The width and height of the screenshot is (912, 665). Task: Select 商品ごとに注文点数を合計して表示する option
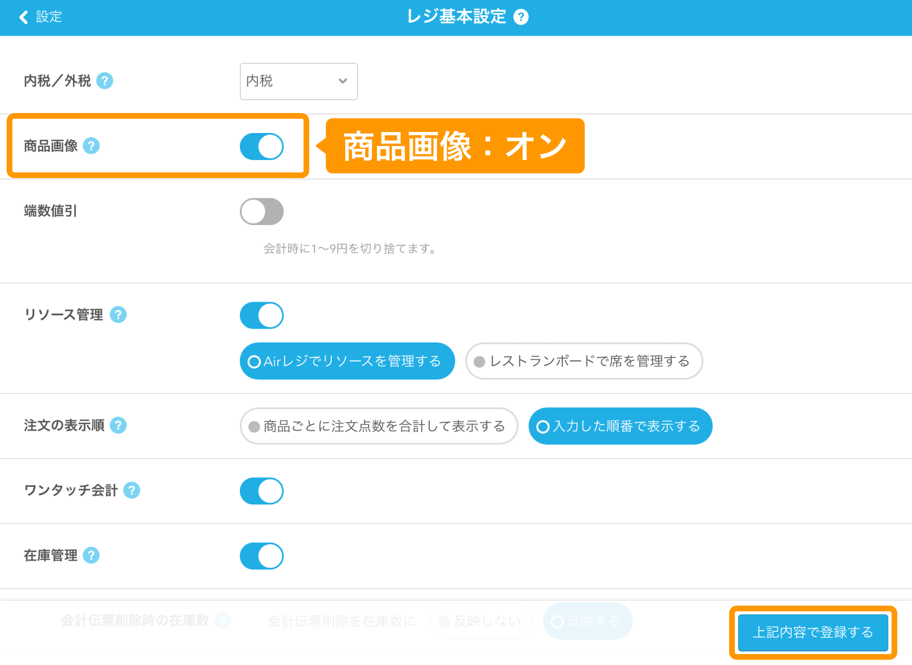point(379,426)
